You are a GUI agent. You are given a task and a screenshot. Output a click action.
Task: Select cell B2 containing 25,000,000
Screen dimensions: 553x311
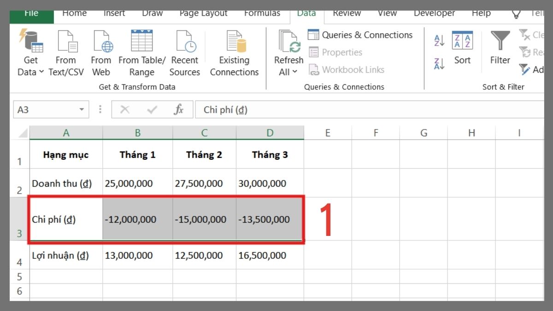[x=137, y=183]
